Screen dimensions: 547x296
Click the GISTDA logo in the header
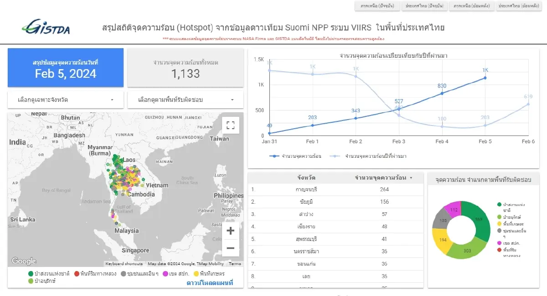tap(46, 27)
